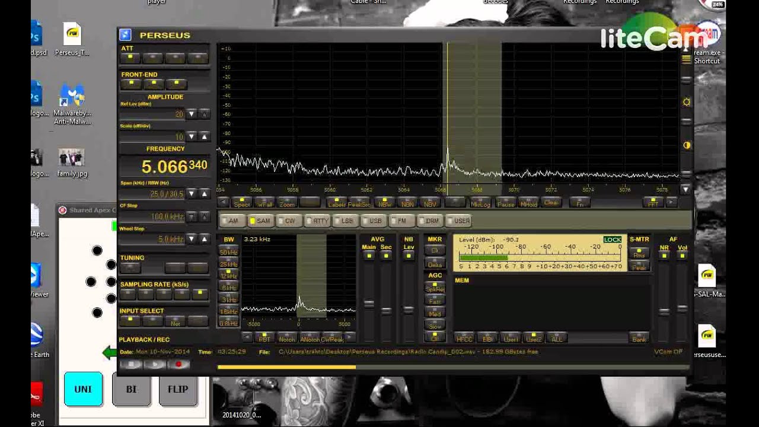Select LSB sideband mode
The height and width of the screenshot is (427, 759).
point(346,221)
